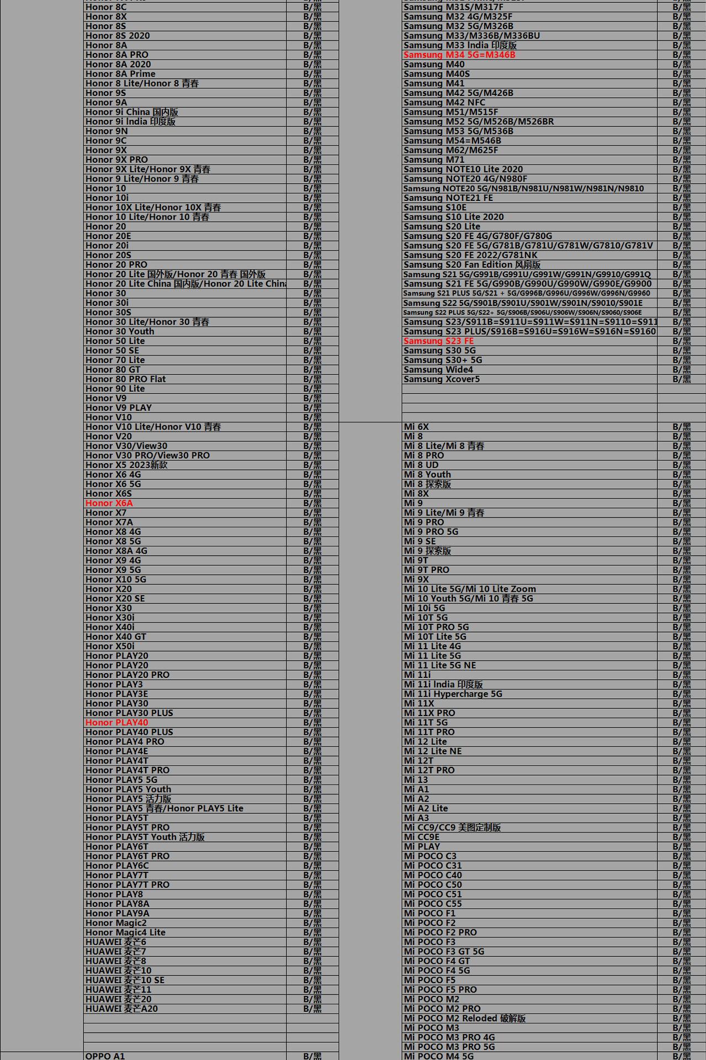Click the red Honor X6A cell
The image size is (706, 1060).
(x=109, y=503)
